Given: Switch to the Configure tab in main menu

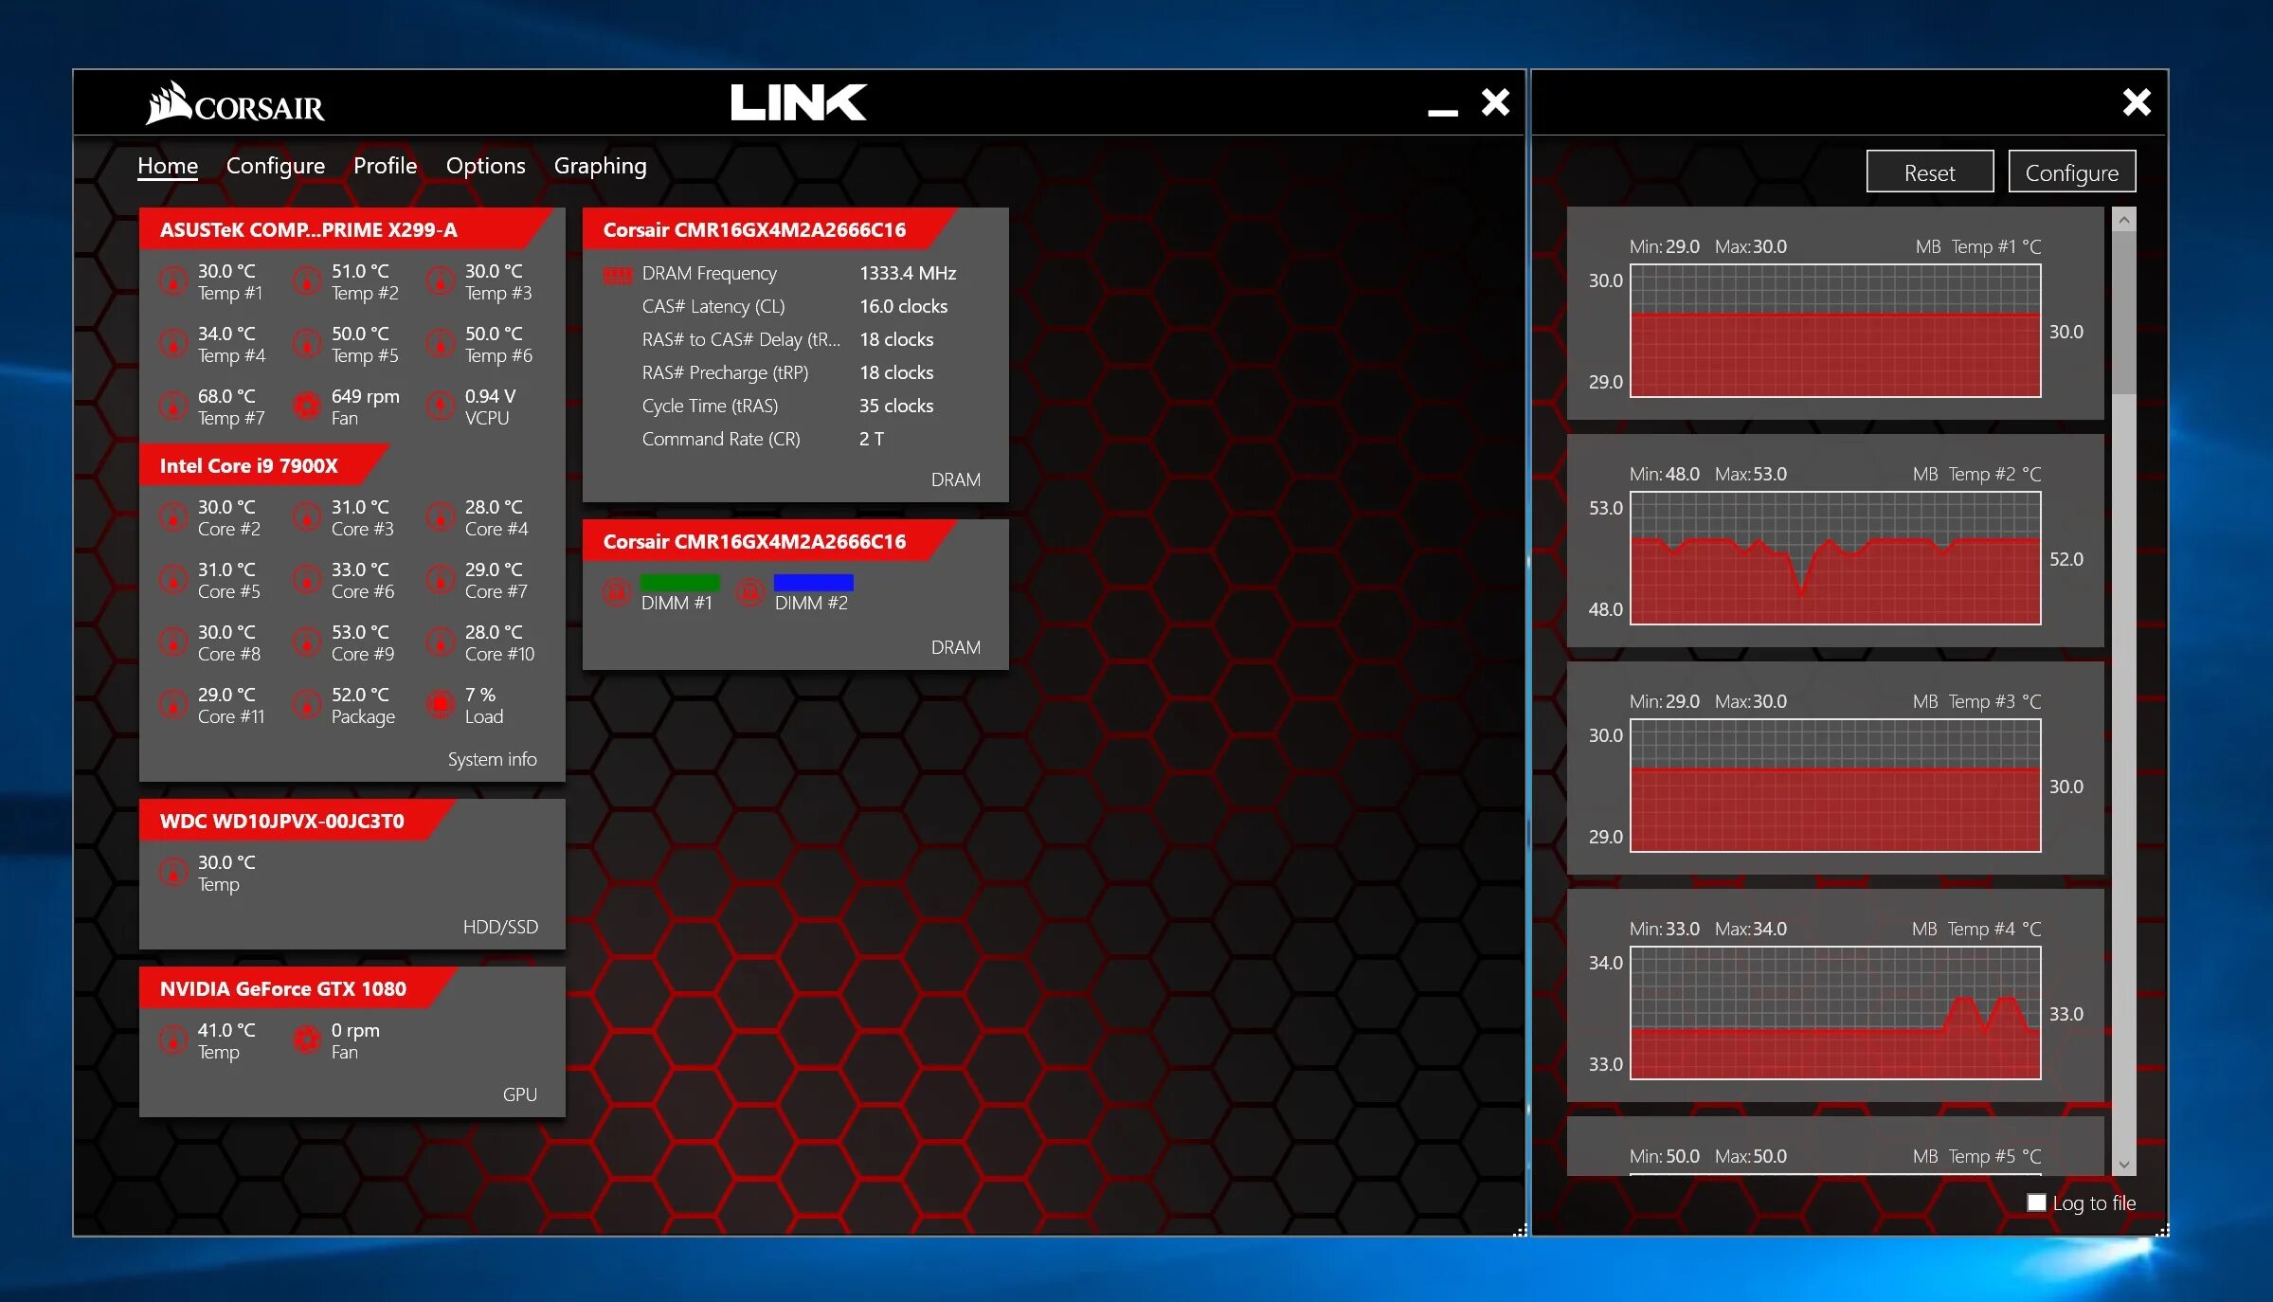Looking at the screenshot, I should click(x=276, y=166).
